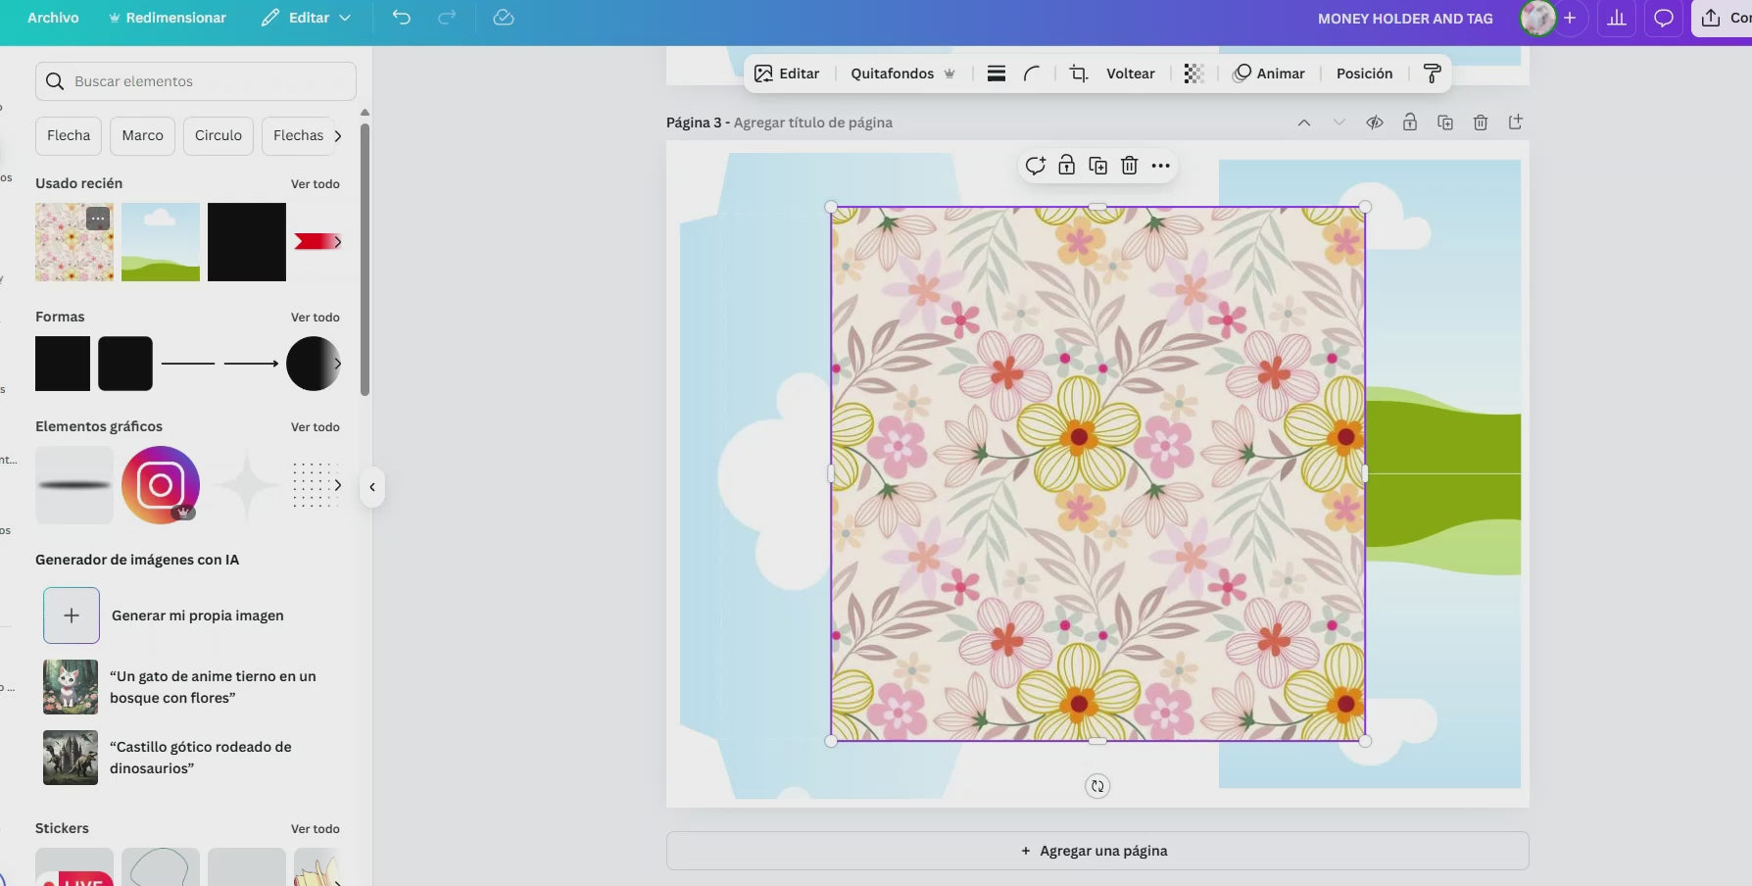Open the Archivo menu

click(x=53, y=18)
